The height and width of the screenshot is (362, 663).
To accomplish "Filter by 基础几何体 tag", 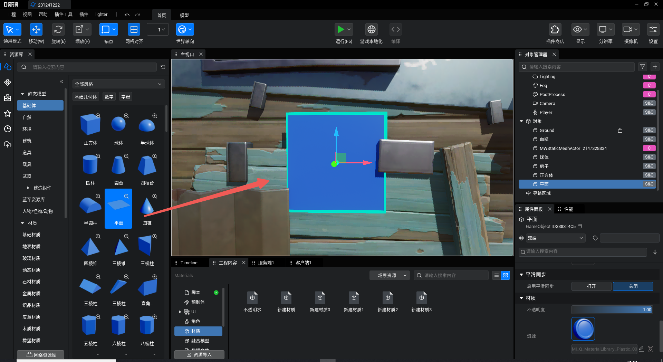I will tap(86, 97).
